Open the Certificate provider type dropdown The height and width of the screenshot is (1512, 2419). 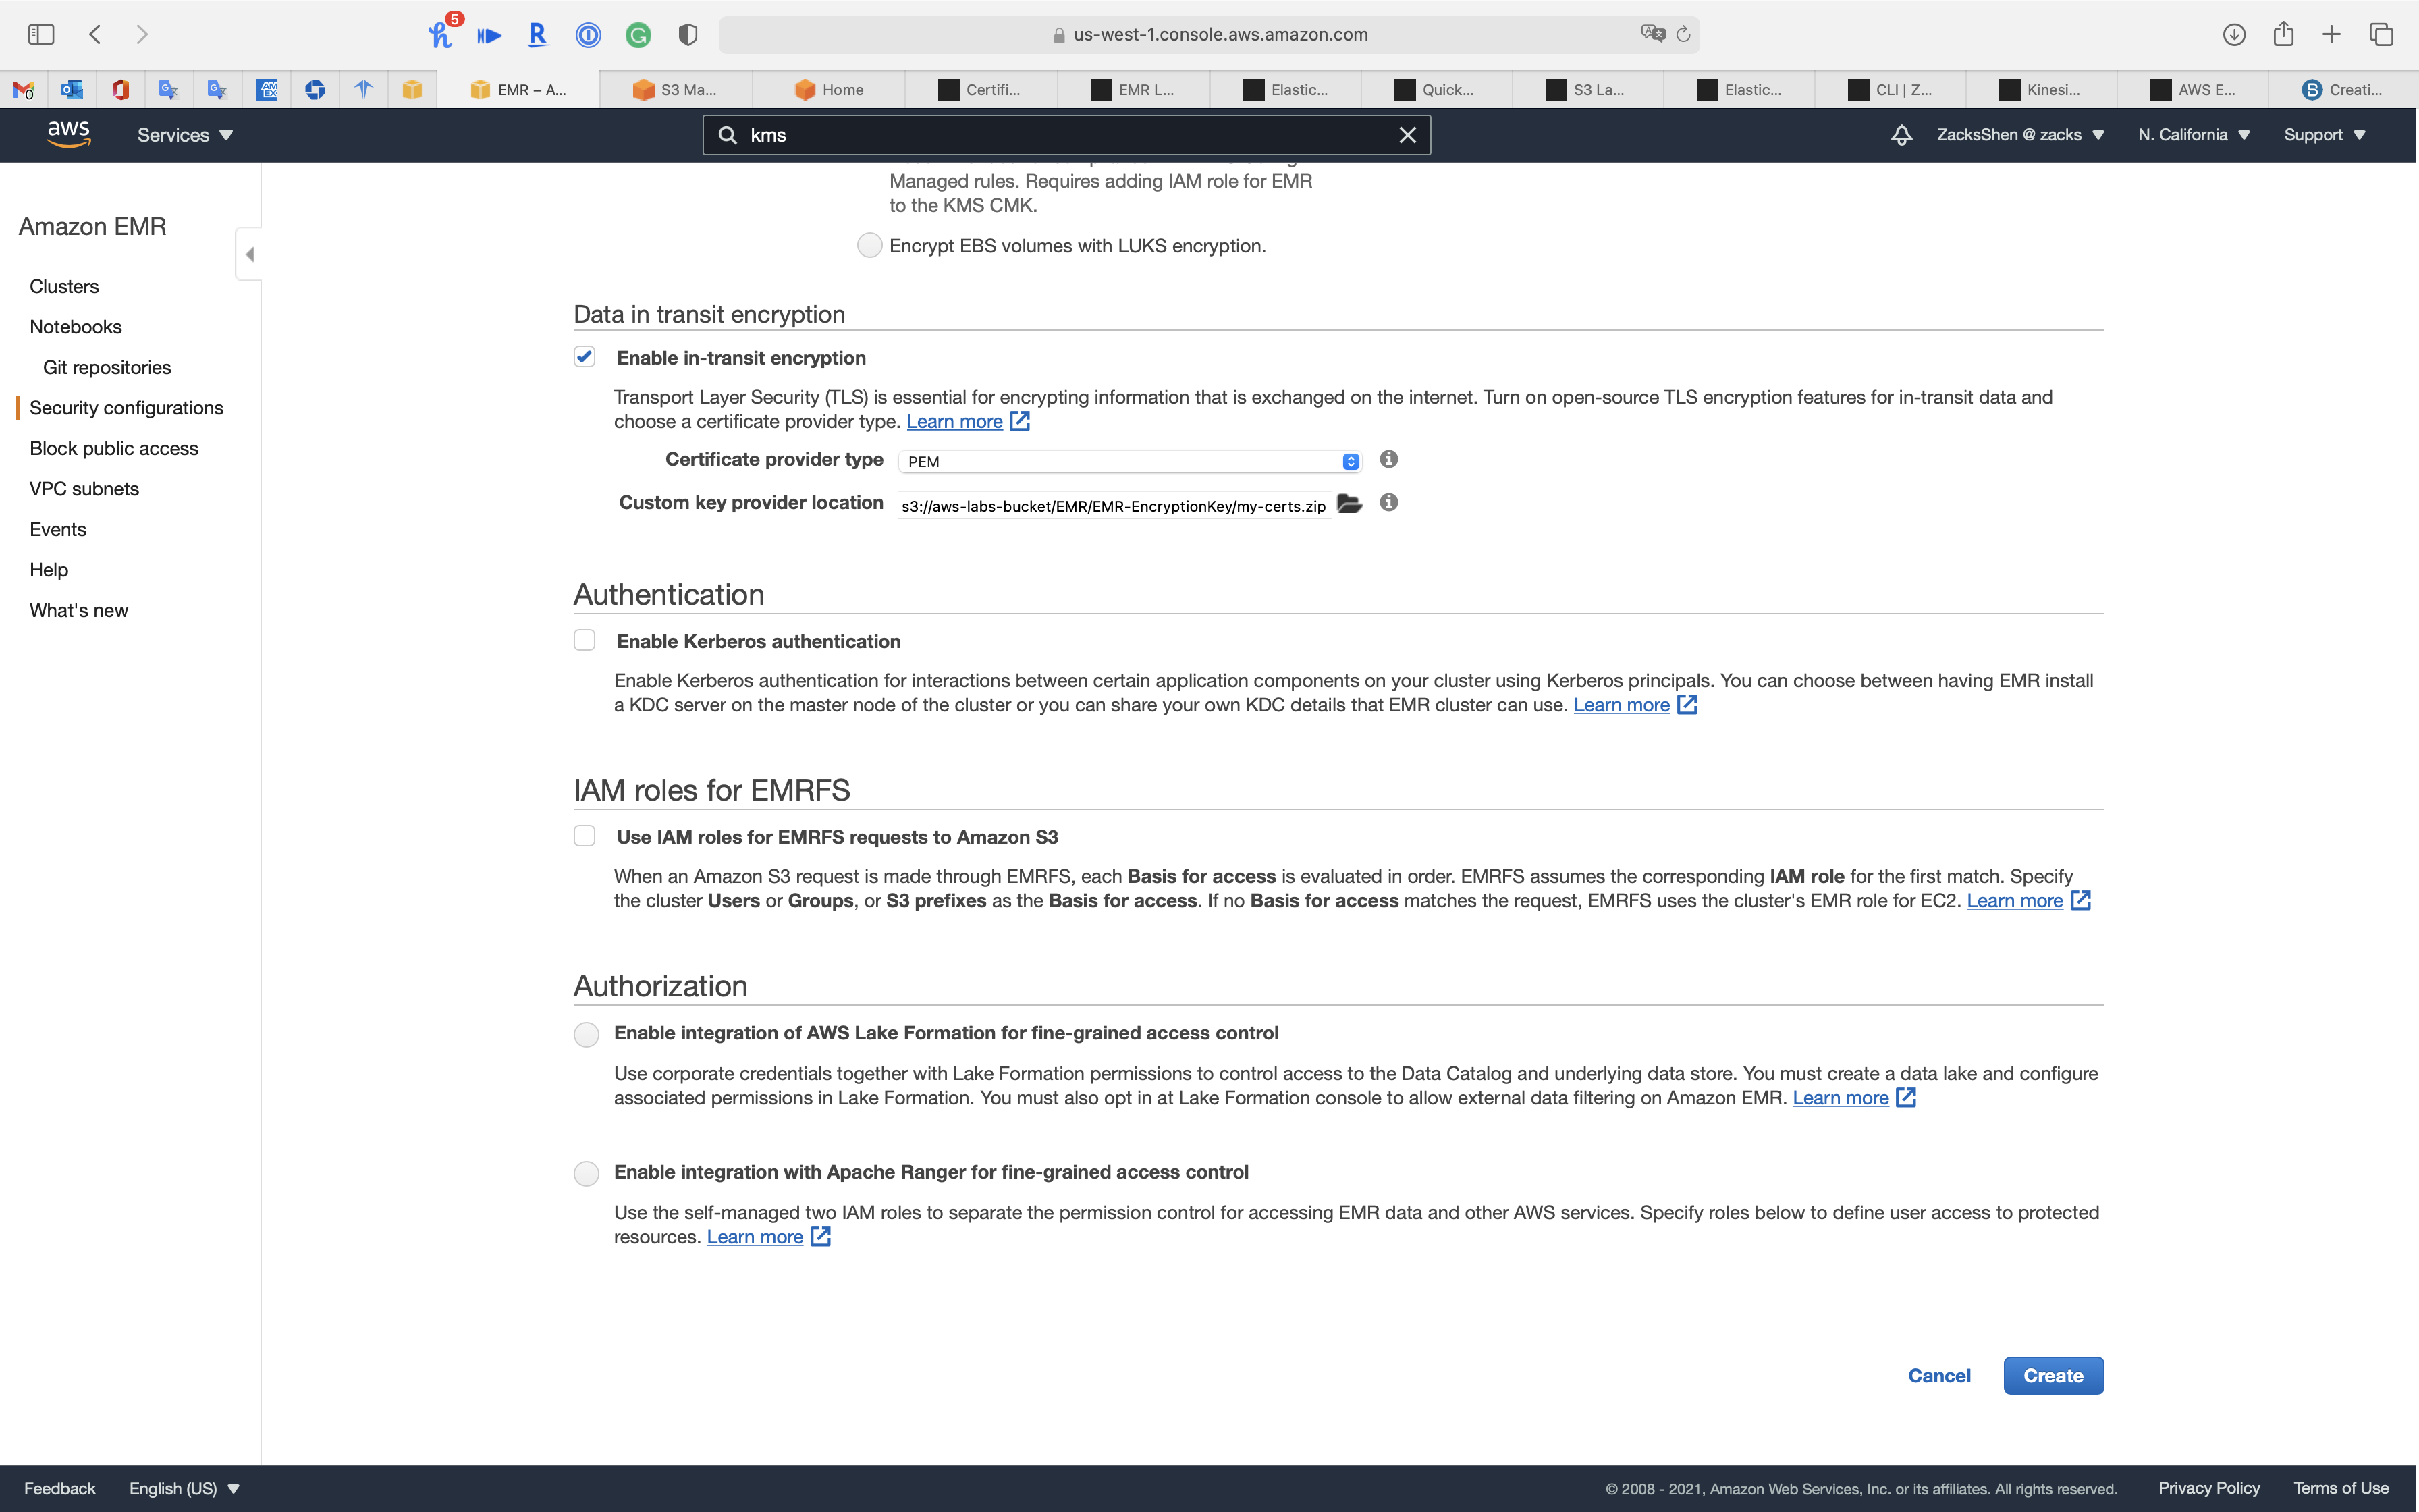(x=1130, y=461)
